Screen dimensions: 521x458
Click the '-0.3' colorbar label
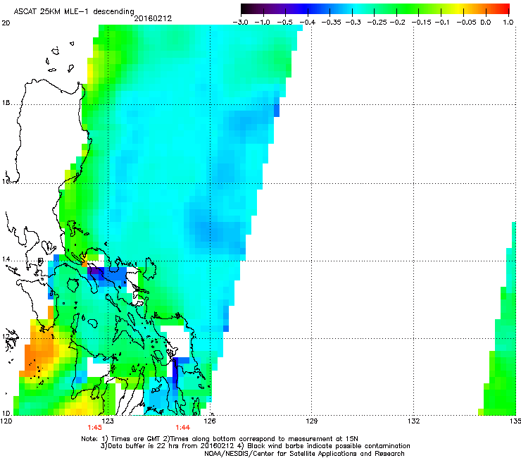click(x=353, y=23)
